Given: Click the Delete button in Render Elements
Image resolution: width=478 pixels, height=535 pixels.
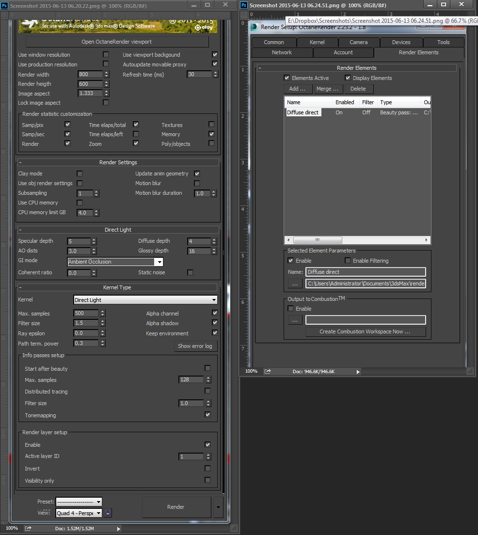Looking at the screenshot, I should click(358, 89).
